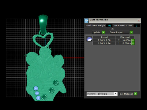Click the green arrow next to Update
Image resolution: width=147 pixels, height=110 pixels.
[104, 32]
